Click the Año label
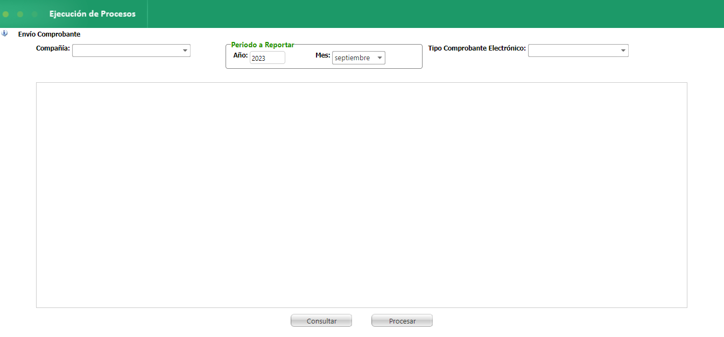Screen dimensions: 724x337 pos(241,55)
